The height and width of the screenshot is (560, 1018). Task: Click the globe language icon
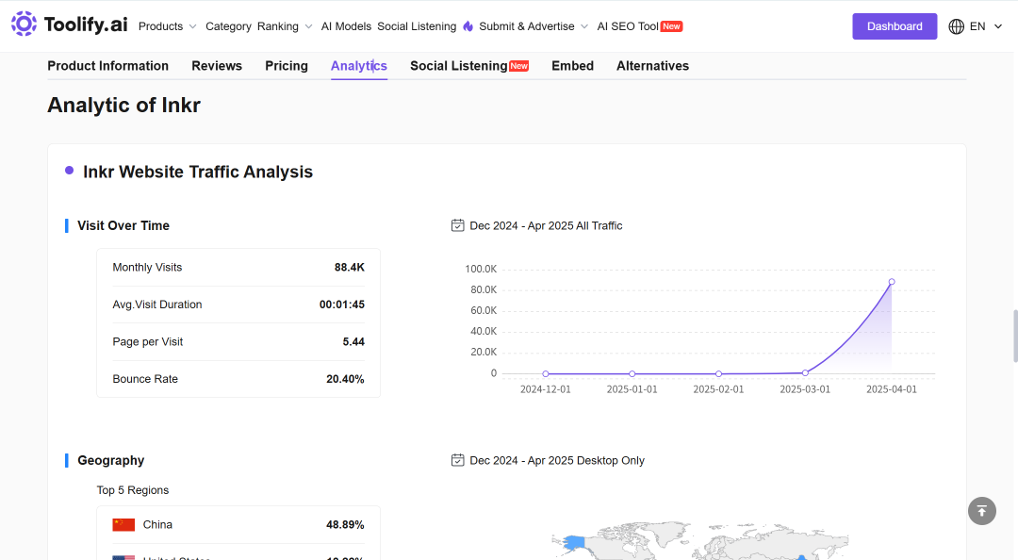957,26
